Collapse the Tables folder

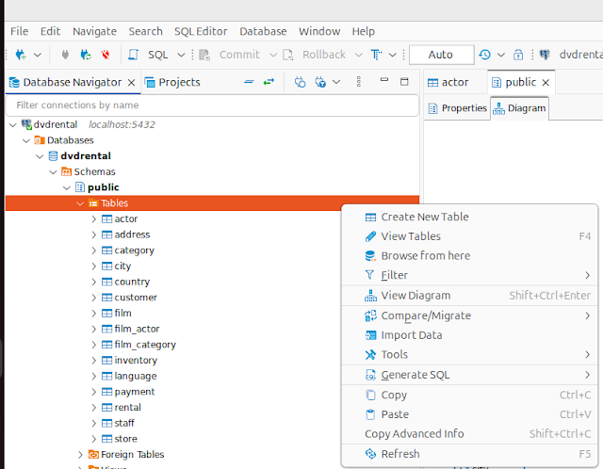pyautogui.click(x=80, y=203)
